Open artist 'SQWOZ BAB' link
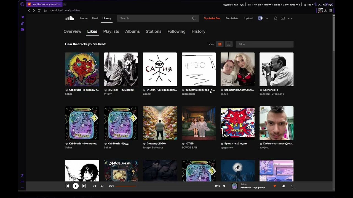The image size is (353, 198). click(189, 148)
